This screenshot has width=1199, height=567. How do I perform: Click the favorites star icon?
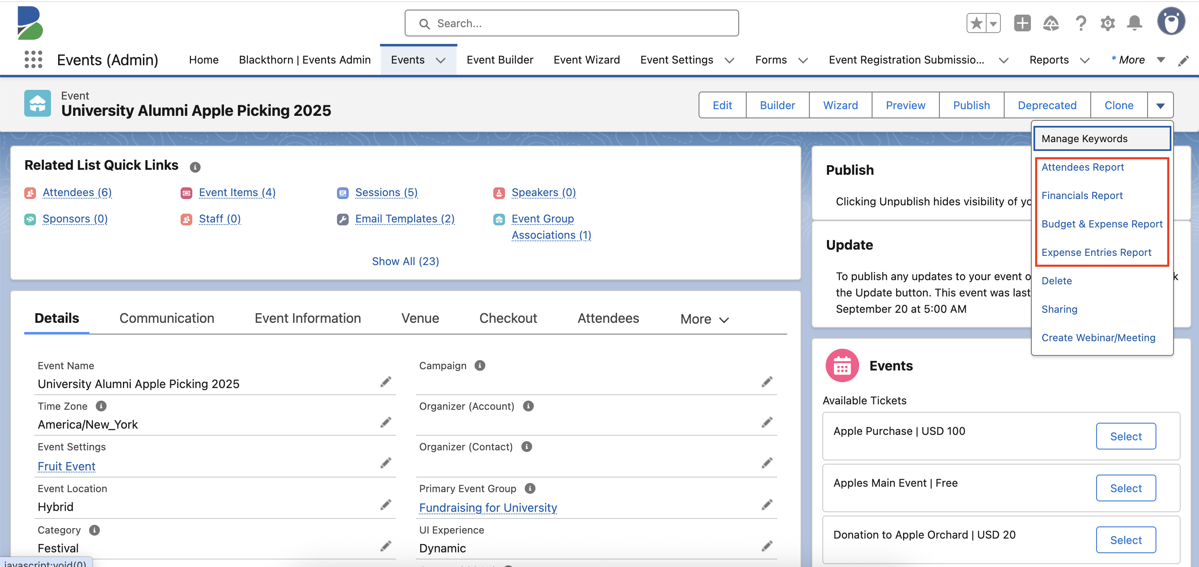pyautogui.click(x=976, y=23)
